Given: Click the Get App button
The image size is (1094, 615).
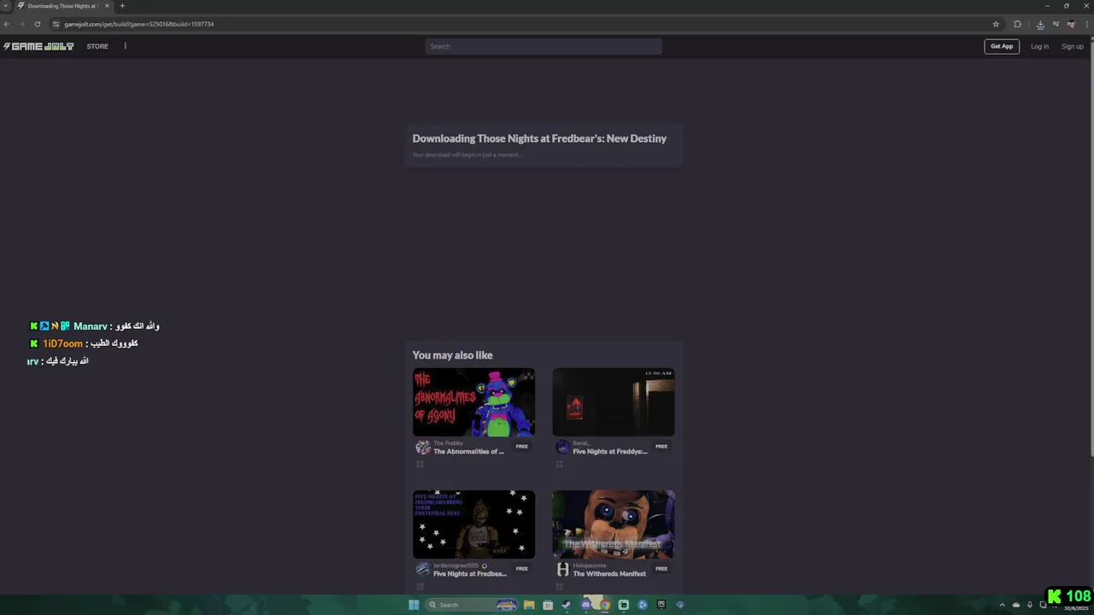Looking at the screenshot, I should point(1002,46).
